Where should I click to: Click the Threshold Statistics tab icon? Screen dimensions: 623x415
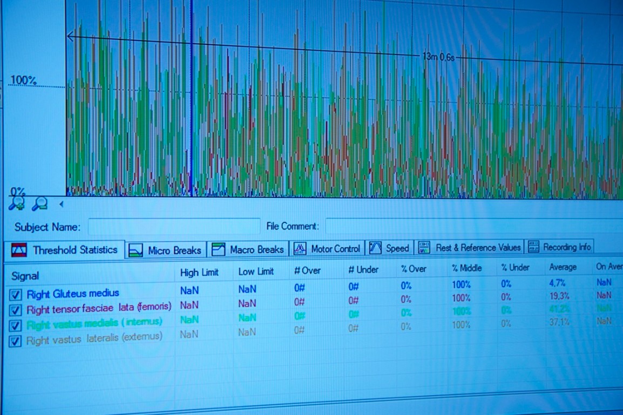pos(19,250)
